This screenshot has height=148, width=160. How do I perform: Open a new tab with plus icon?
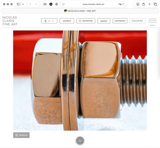149,4
